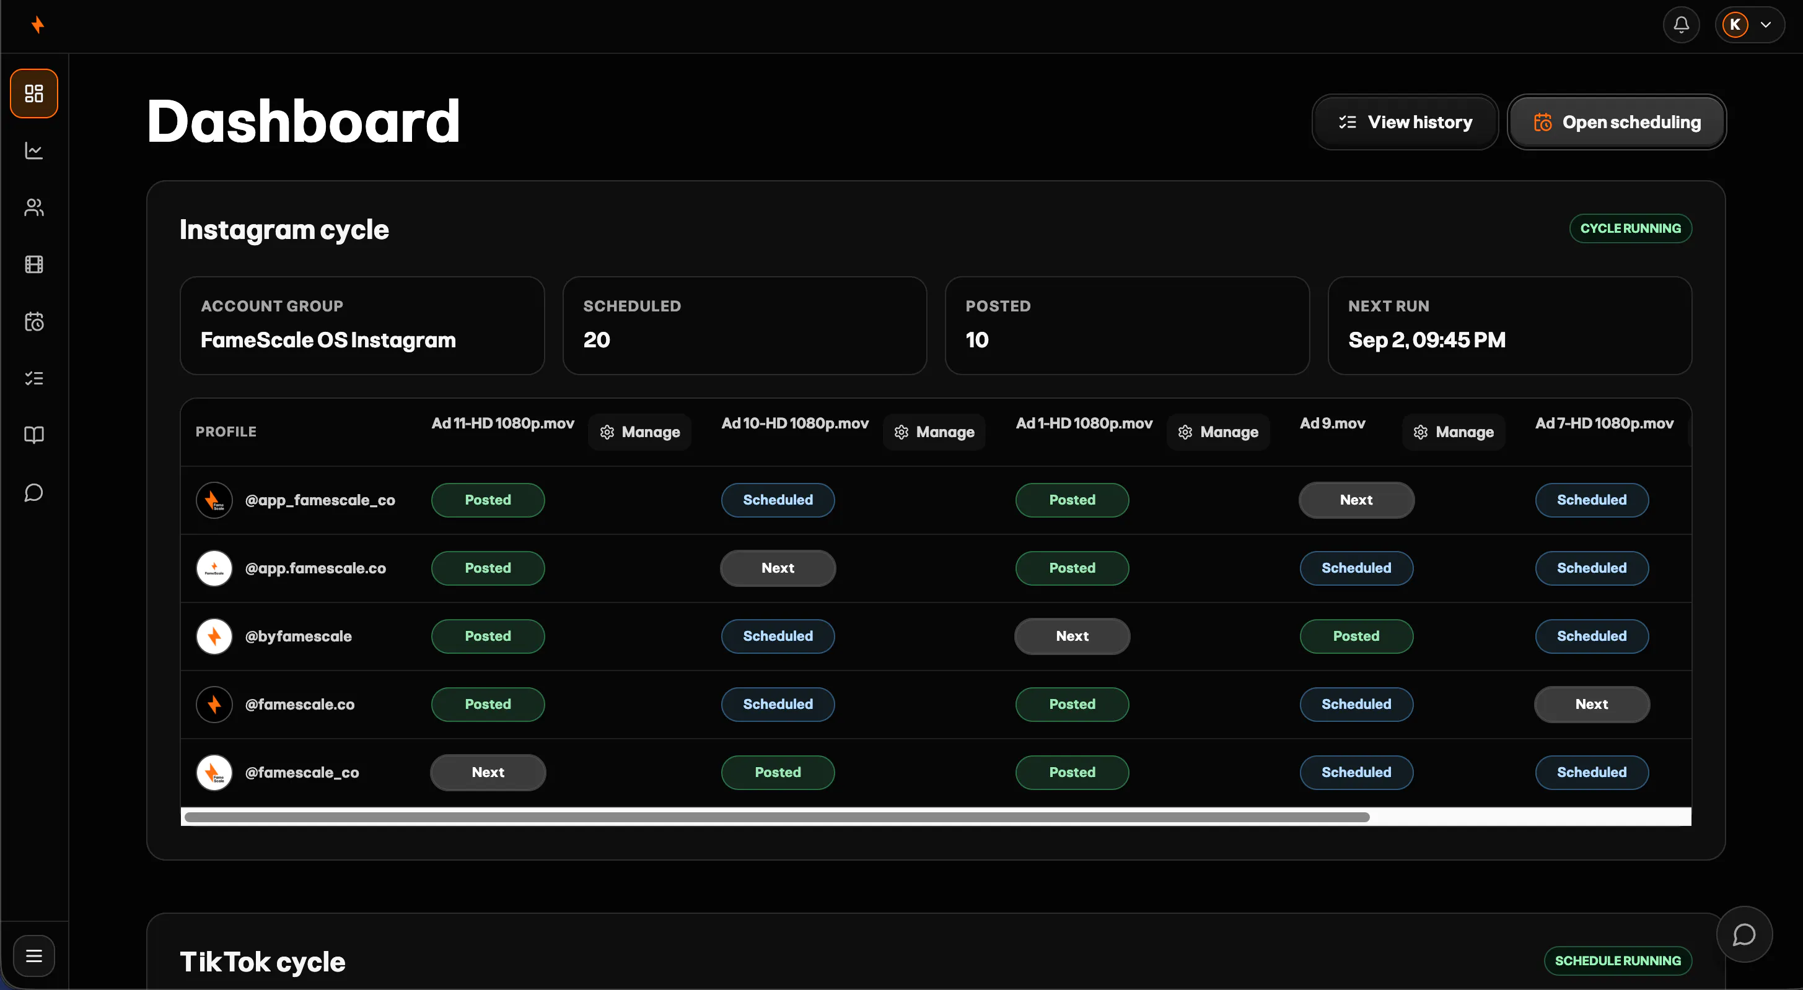Click the PROFILE column header
Screen dimensions: 1803x990
(x=226, y=432)
